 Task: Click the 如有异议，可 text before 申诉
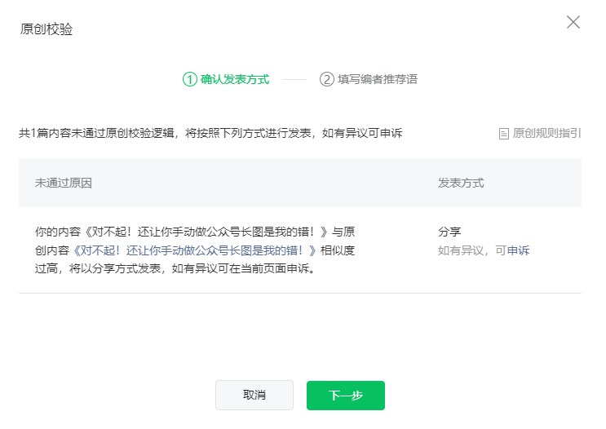[x=472, y=250]
